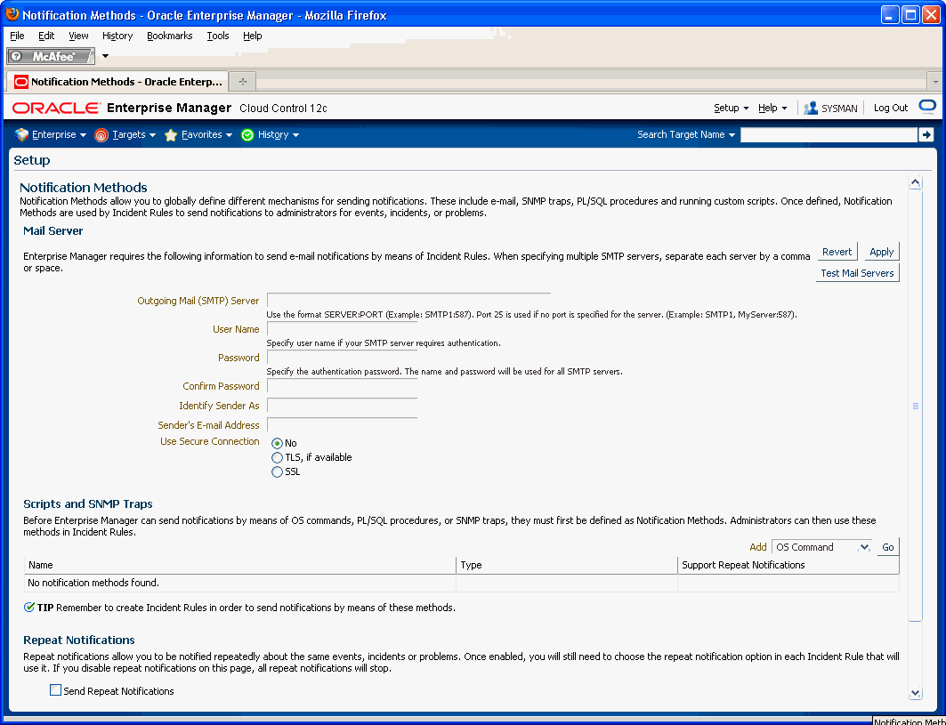This screenshot has height=725, width=946.
Task: Enable the Send Repeat Notifications checkbox
Action: click(55, 690)
